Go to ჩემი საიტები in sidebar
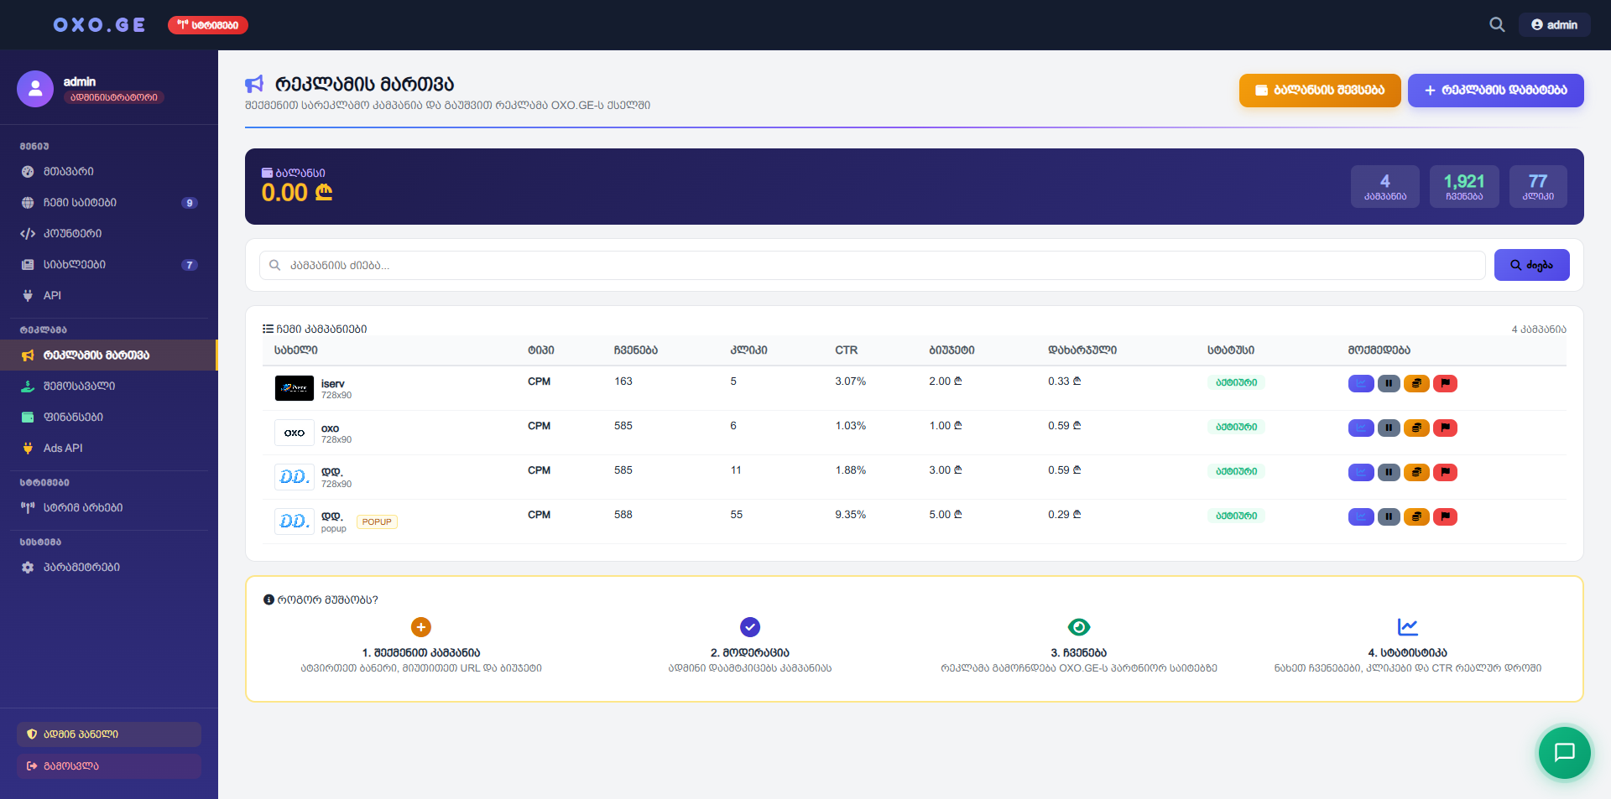The image size is (1611, 799). coord(80,203)
